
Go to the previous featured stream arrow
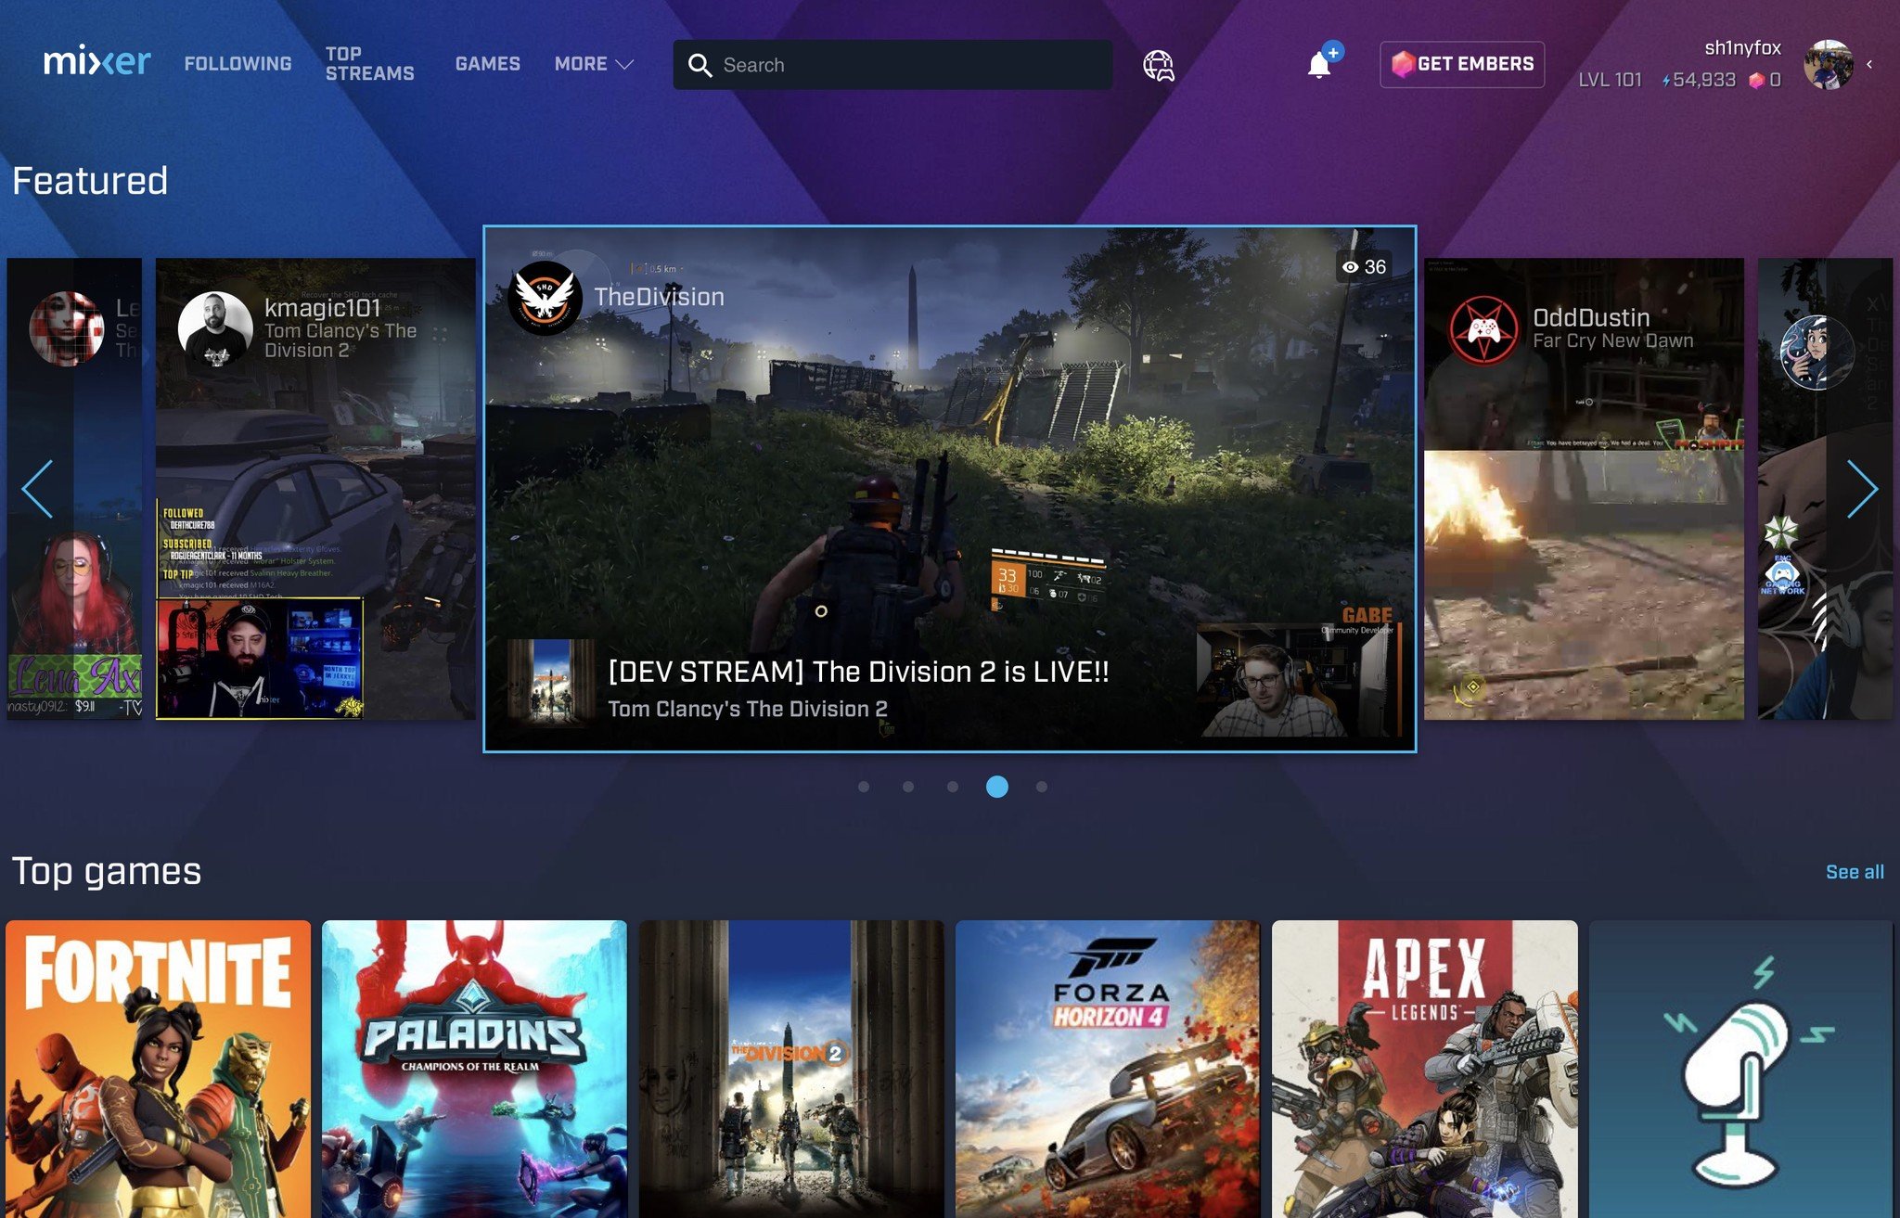(38, 489)
